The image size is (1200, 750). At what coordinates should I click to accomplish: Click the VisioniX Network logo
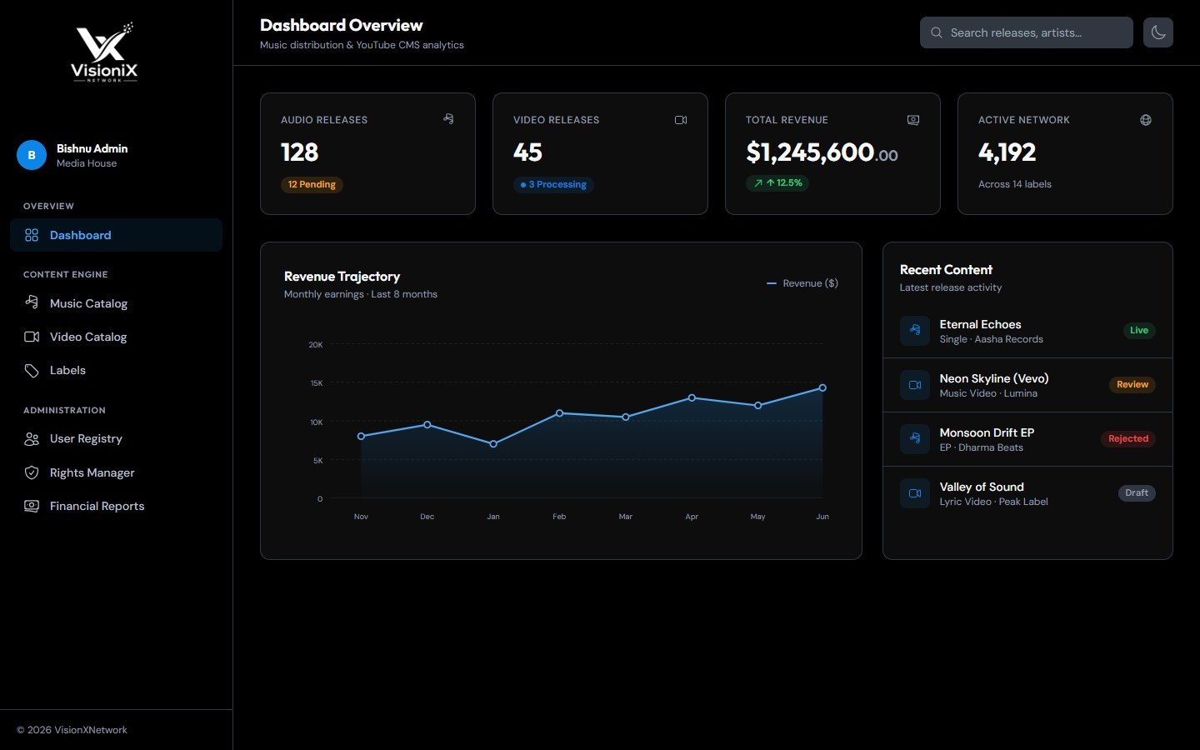(104, 52)
